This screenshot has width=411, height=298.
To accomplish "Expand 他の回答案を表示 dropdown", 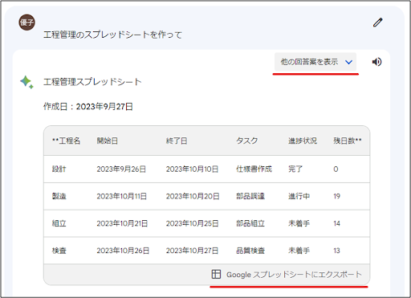I will click(x=315, y=62).
